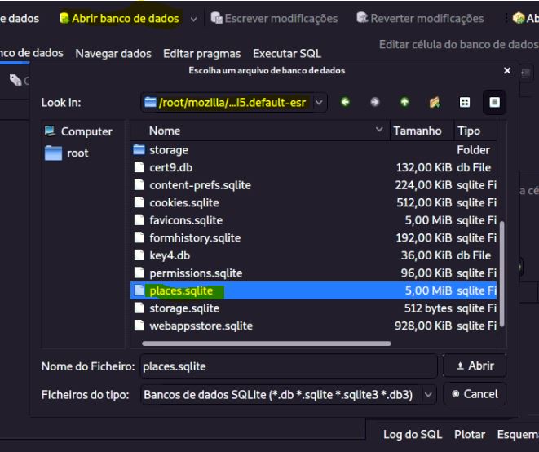Click the Forward navigation arrow icon
This screenshot has height=452, width=539.
pyautogui.click(x=374, y=103)
